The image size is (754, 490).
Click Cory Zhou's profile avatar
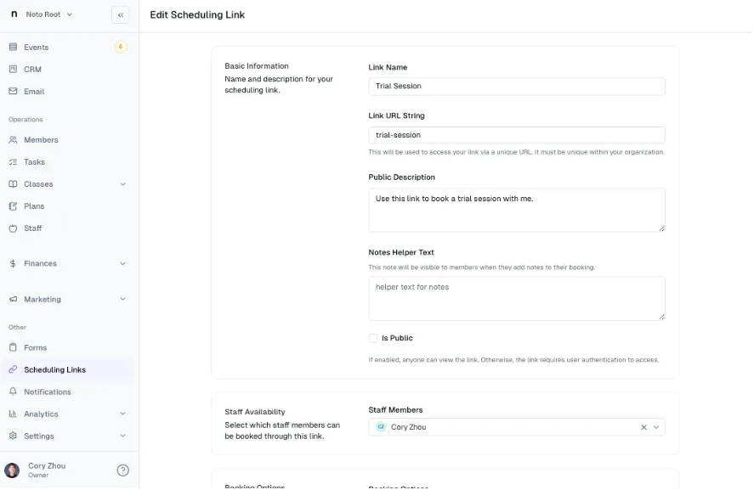coord(12,470)
